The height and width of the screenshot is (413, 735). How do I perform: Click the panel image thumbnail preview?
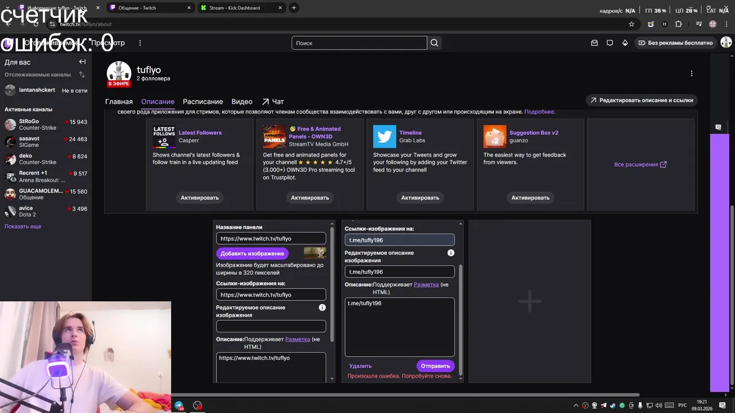click(x=315, y=253)
